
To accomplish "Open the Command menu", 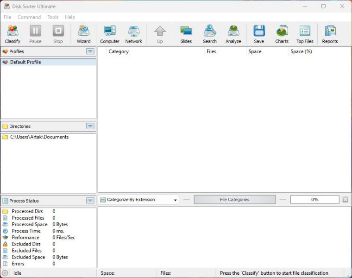I will click(x=29, y=17).
